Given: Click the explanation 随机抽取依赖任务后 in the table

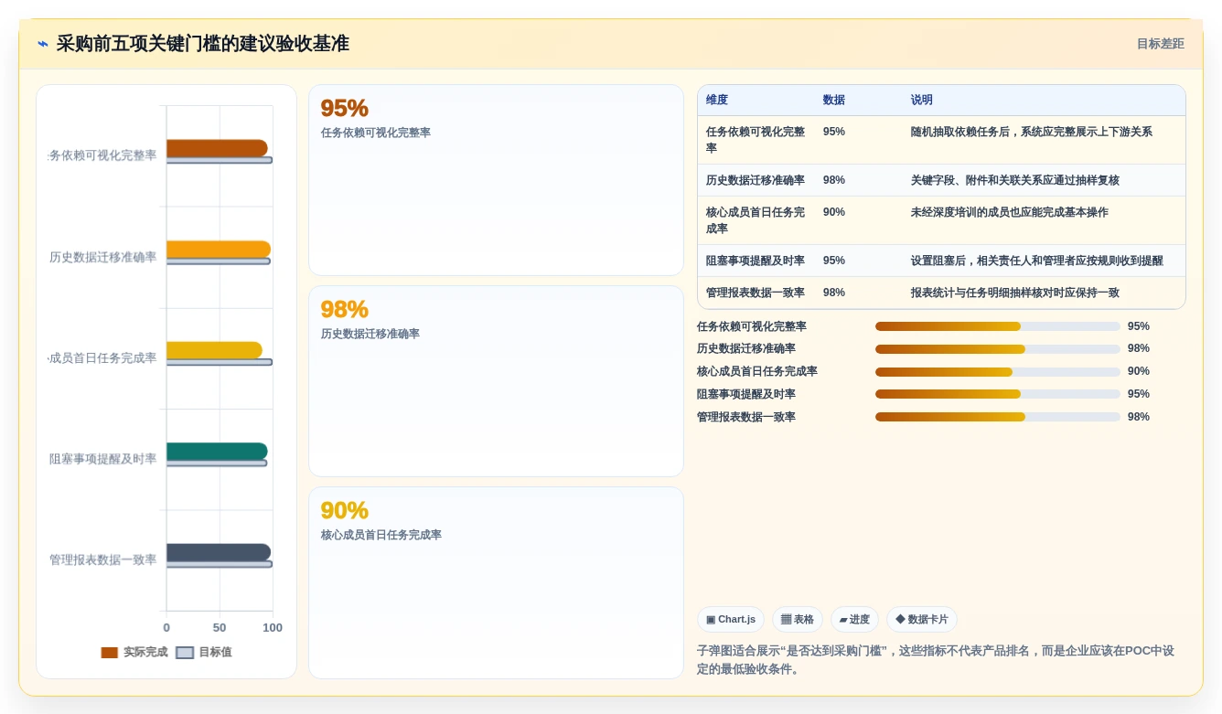Looking at the screenshot, I should click(x=1032, y=132).
